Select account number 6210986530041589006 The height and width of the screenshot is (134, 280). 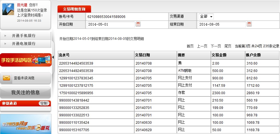coord(106,17)
